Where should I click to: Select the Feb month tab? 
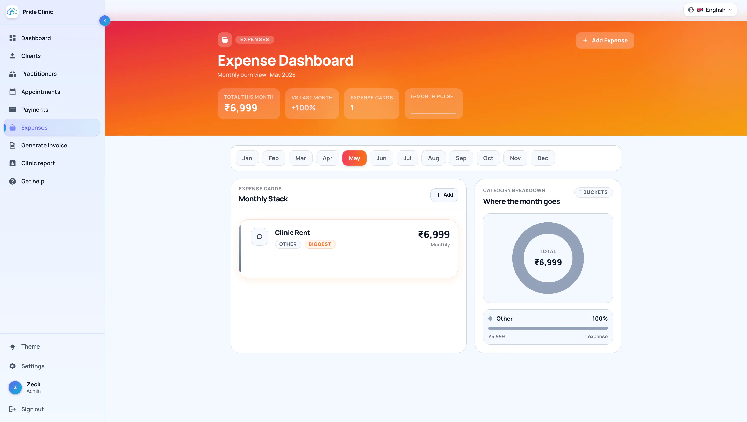click(274, 158)
